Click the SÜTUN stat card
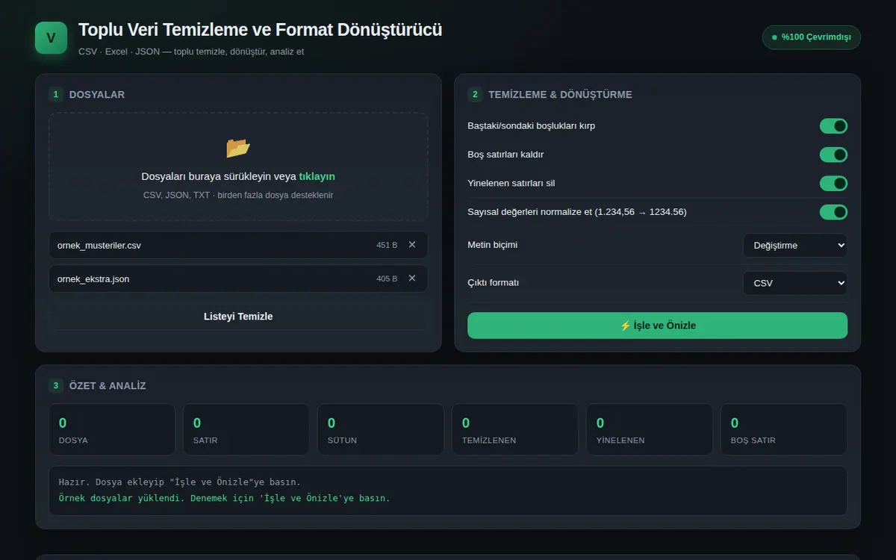The image size is (896, 560). tap(381, 429)
